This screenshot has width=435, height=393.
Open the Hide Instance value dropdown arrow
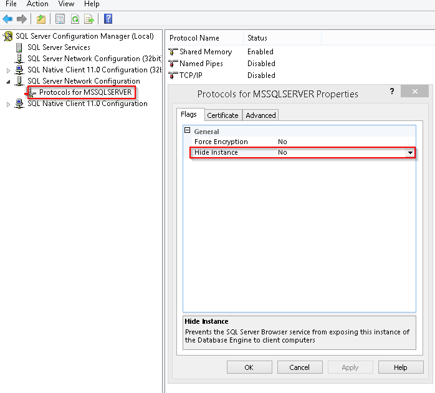[x=410, y=152]
